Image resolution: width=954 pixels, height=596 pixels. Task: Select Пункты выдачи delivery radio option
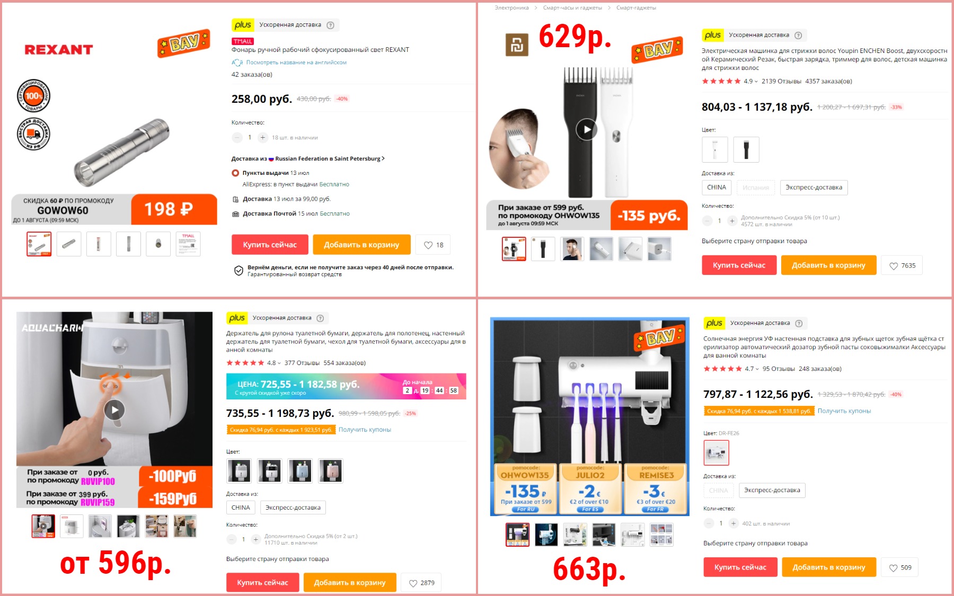235,173
